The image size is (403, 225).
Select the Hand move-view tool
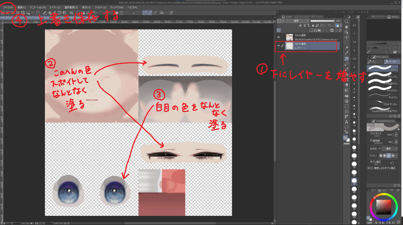pyautogui.click(x=347, y=27)
